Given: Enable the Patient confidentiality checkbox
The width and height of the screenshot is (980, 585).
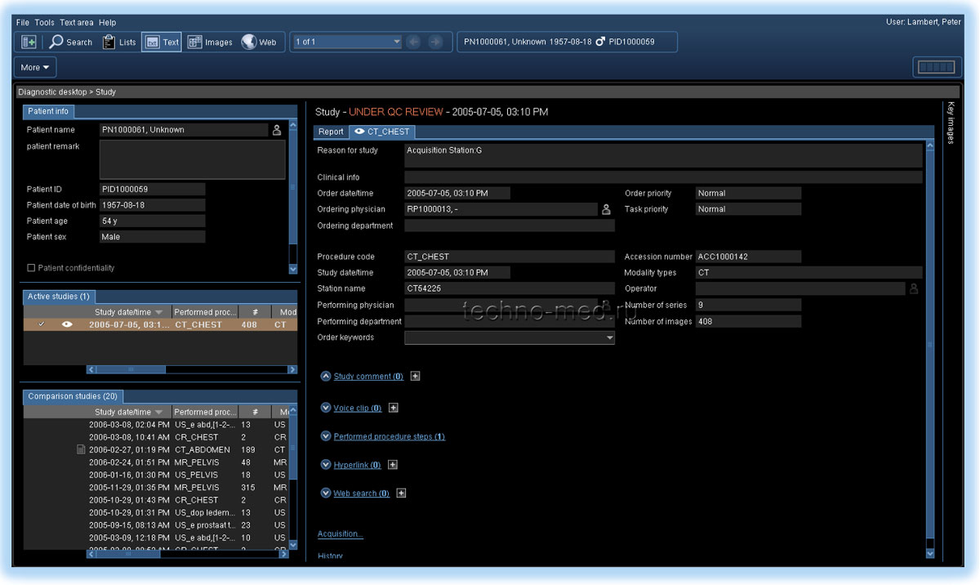Looking at the screenshot, I should [x=31, y=268].
